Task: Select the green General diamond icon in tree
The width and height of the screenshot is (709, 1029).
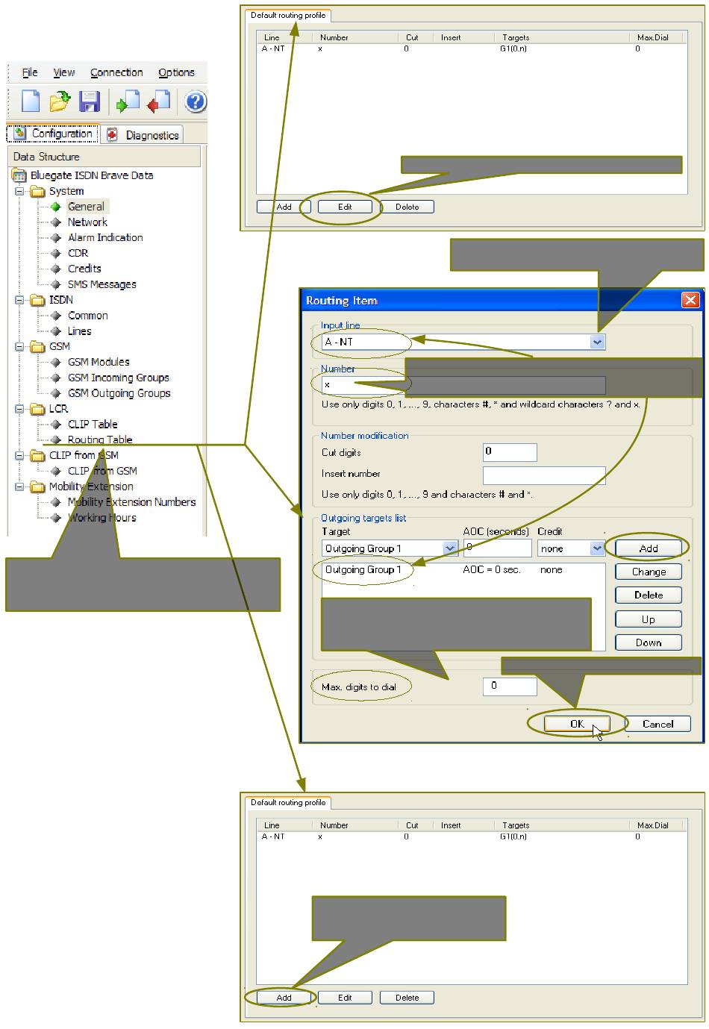Action: pyautogui.click(x=56, y=207)
